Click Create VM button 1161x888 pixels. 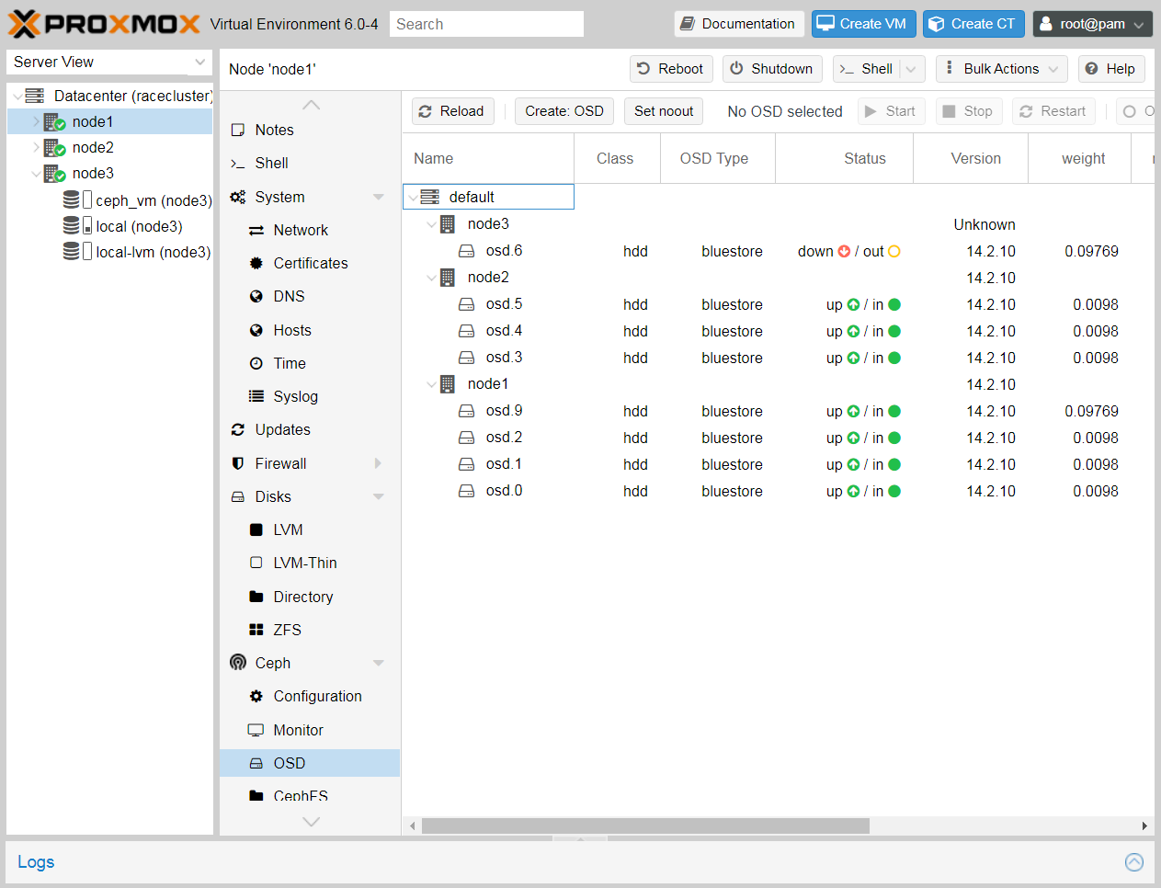[863, 24]
